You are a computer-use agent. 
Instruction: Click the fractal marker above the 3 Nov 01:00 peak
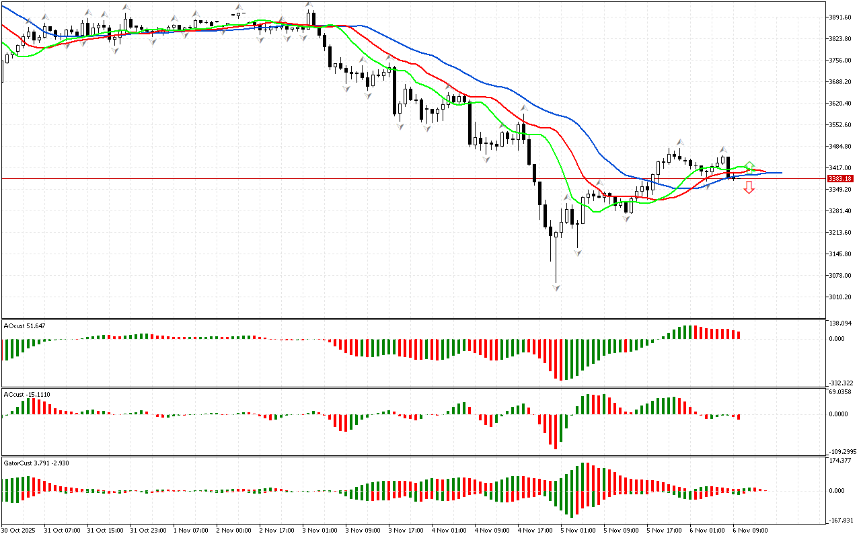(x=309, y=5)
